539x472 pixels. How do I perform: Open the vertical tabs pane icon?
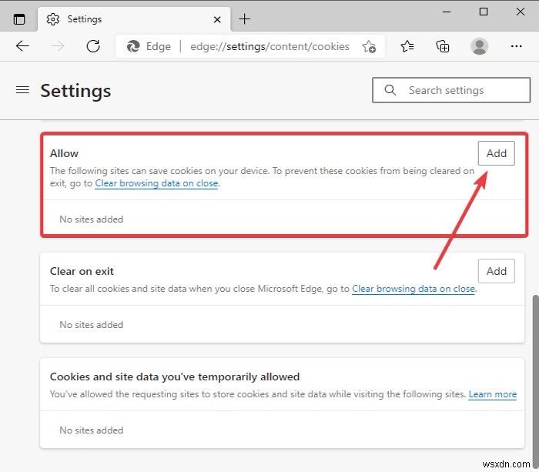(19, 19)
